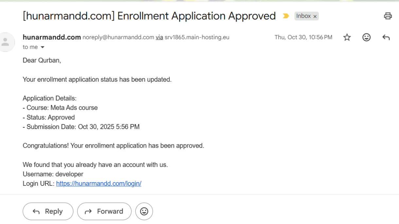Open the sender's profile avatar

pos(6,42)
